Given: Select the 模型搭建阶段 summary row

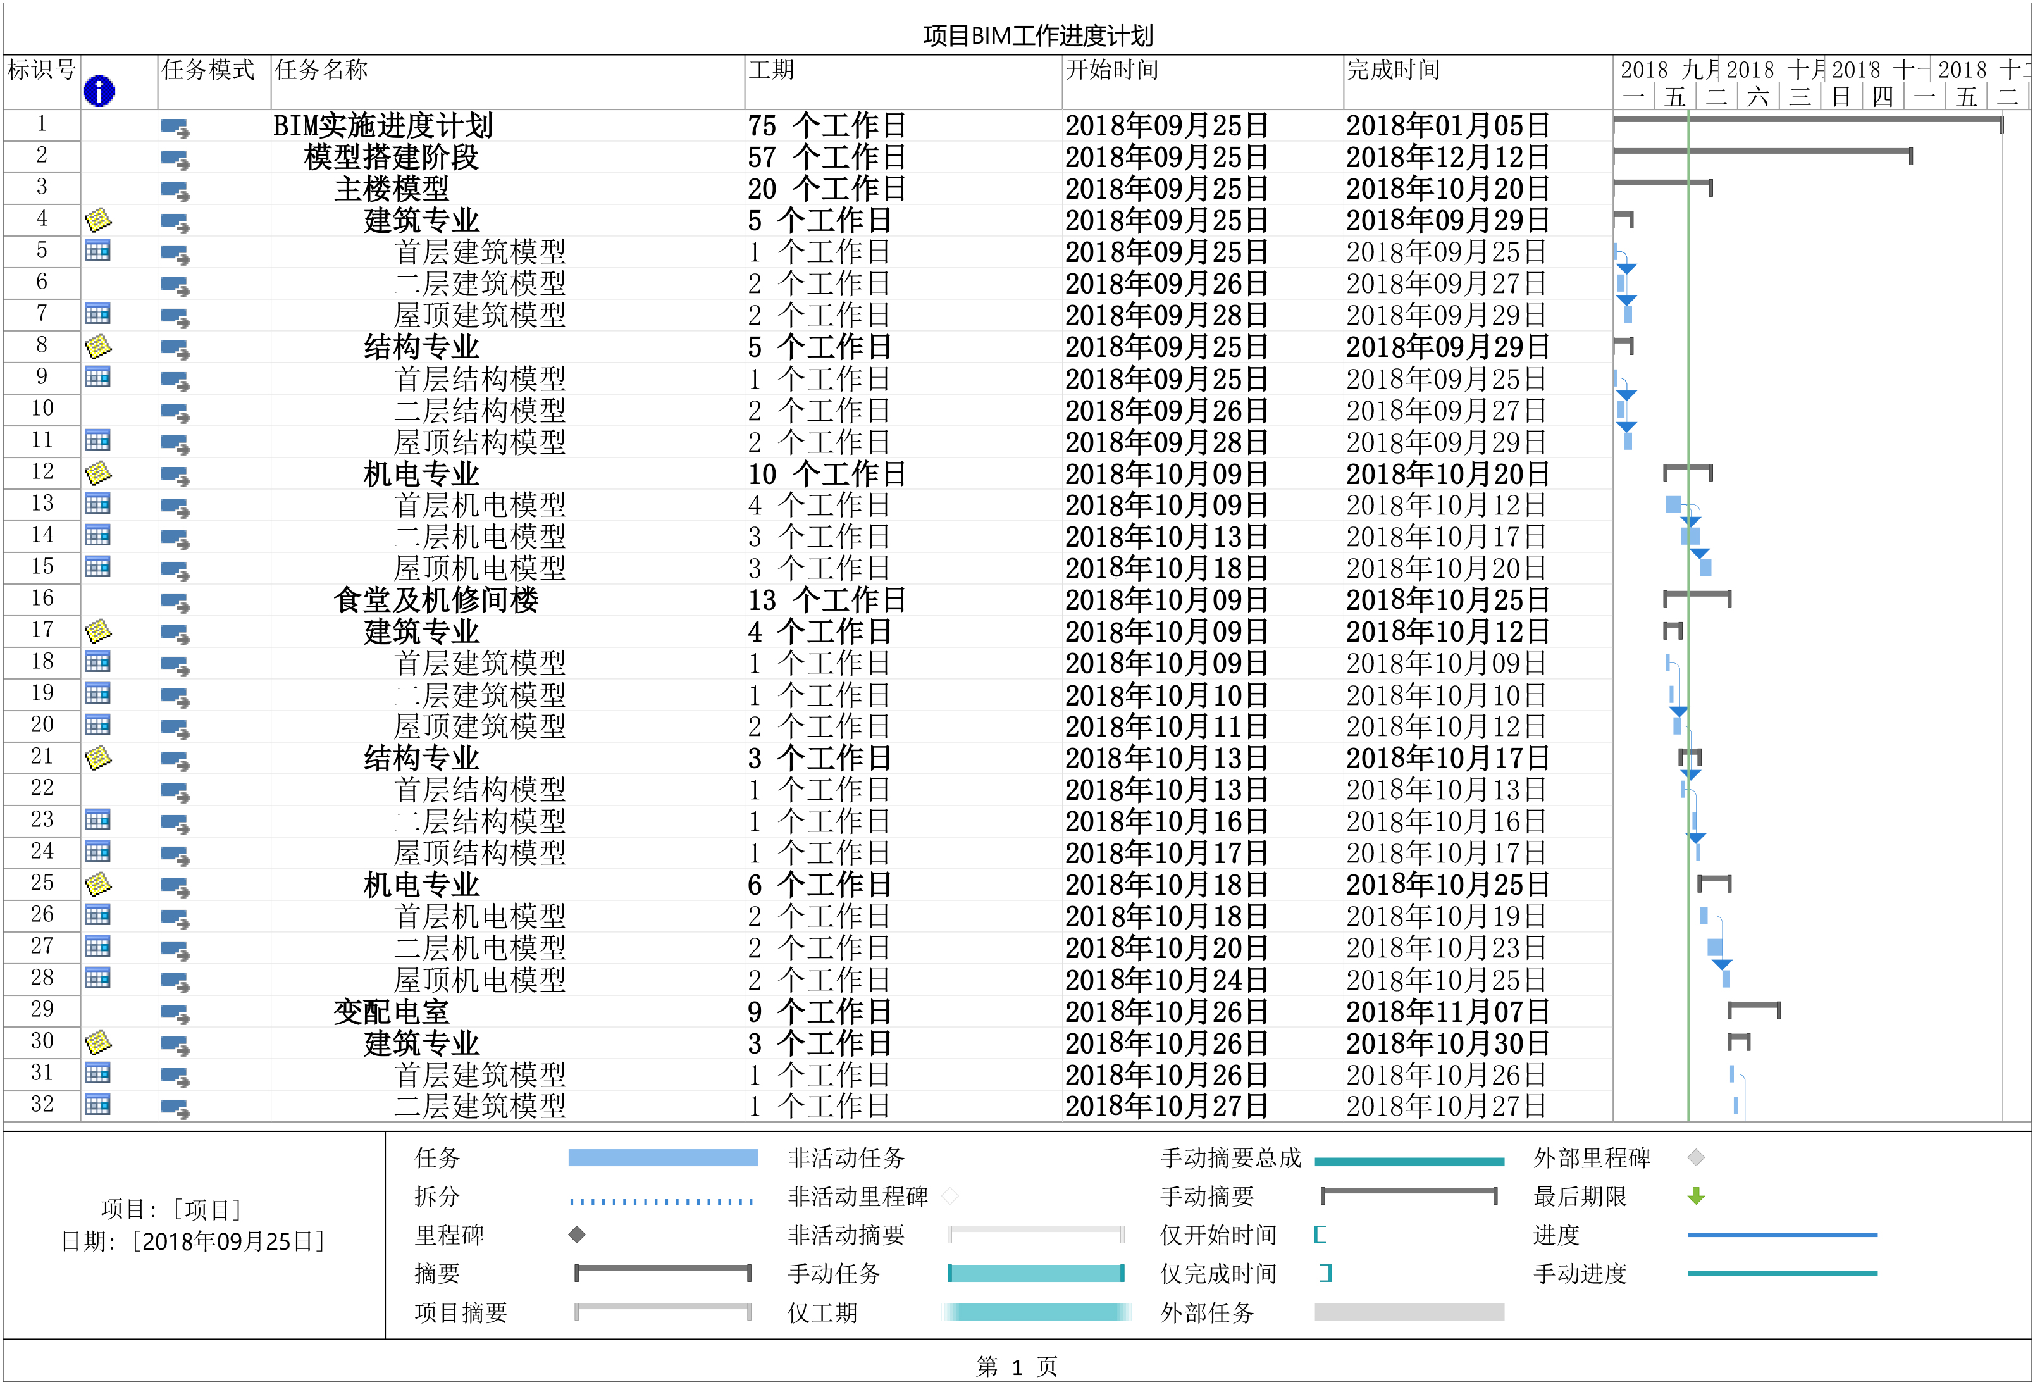Looking at the screenshot, I should [x=392, y=158].
